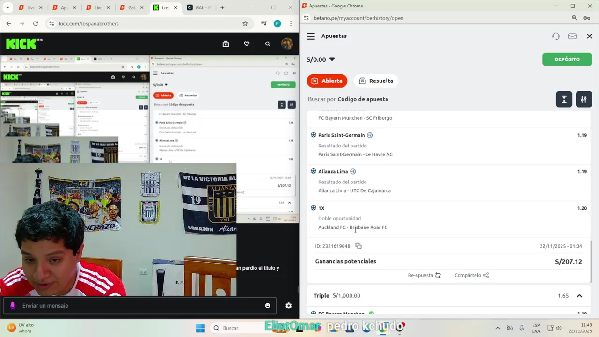This screenshot has height=337, width=599.
Task: Open the live support headset icon
Action: pos(556,36)
